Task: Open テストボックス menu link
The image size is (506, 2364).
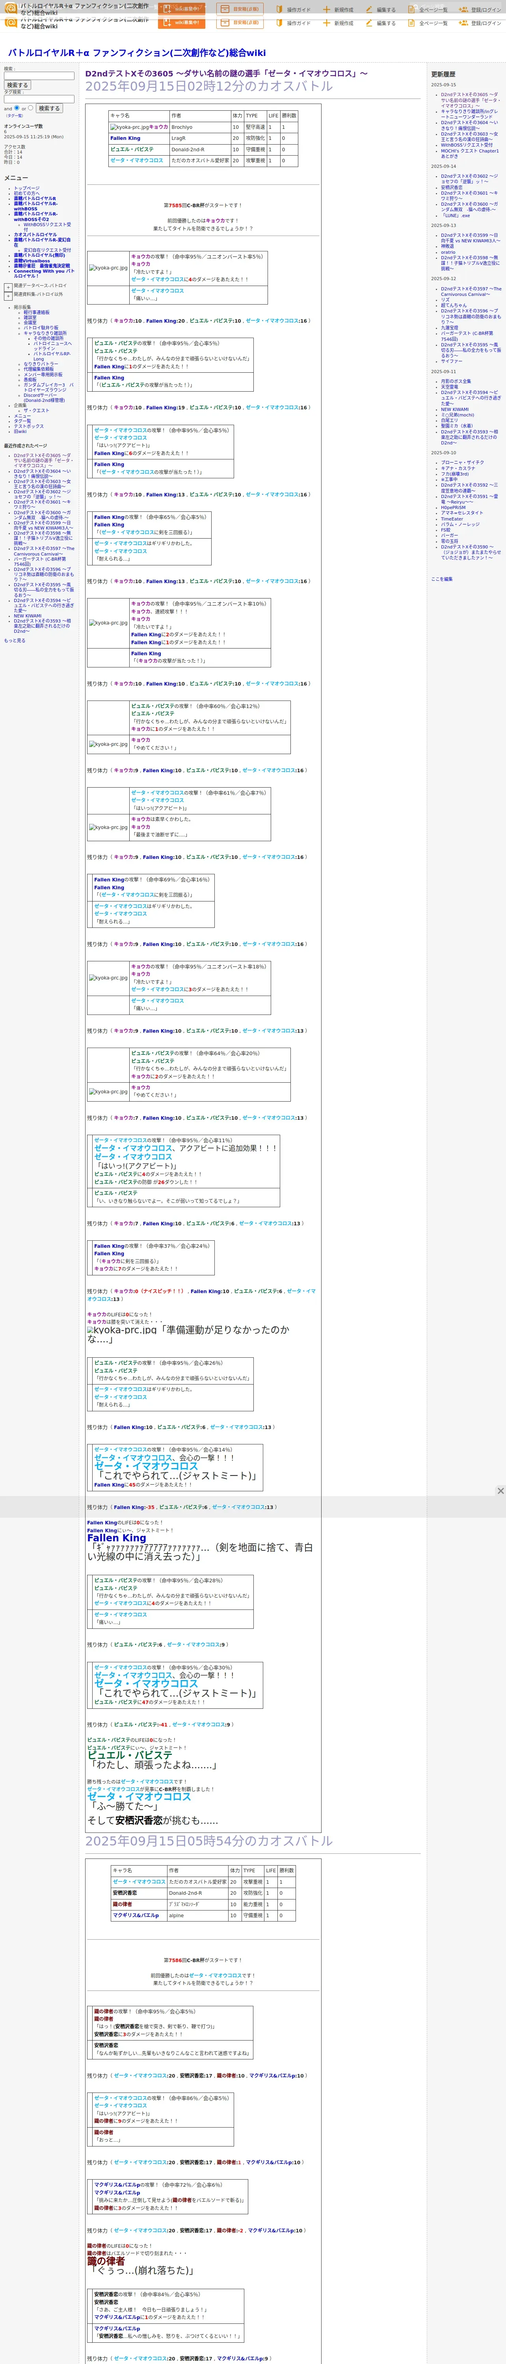Action: tap(28, 426)
